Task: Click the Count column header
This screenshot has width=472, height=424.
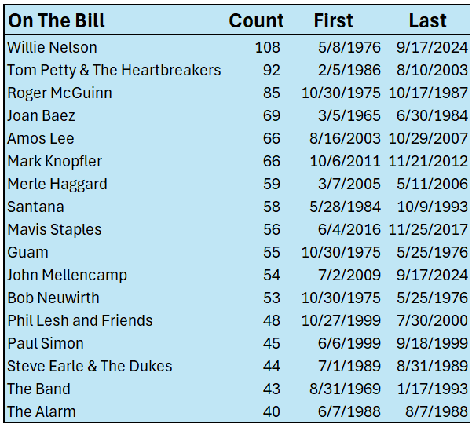Action: 256,21
